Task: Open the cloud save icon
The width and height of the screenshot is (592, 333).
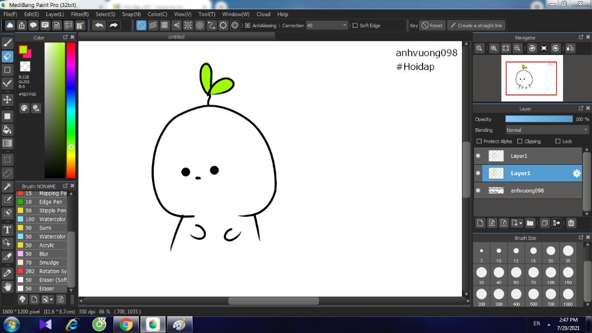Action: tap(10, 25)
